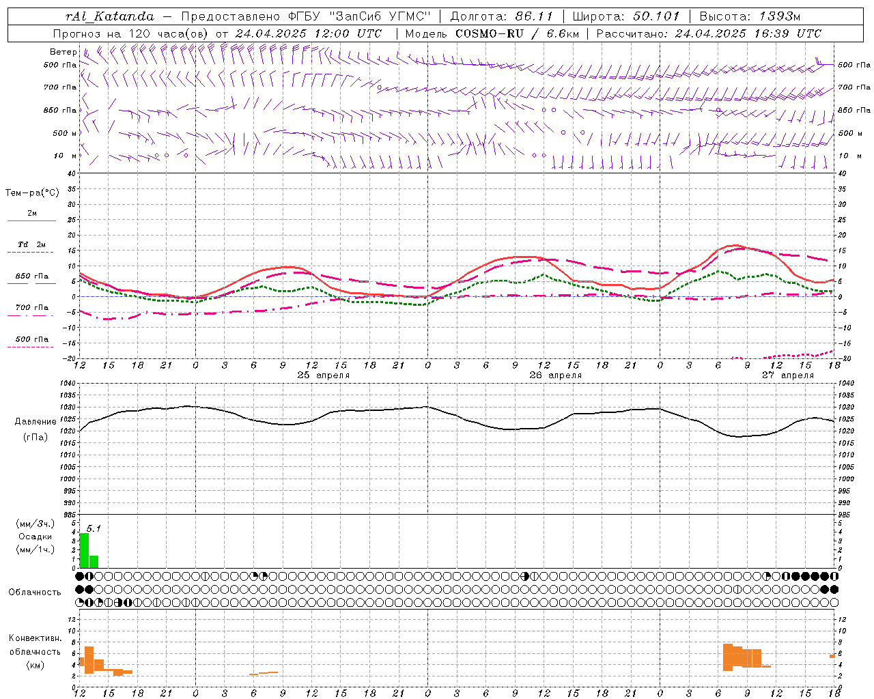Select the text 'Предоставлено ФГБУ "ЗапСиб УГМС"'
Image resolution: width=874 pixels, height=699 pixels.
[x=306, y=16]
